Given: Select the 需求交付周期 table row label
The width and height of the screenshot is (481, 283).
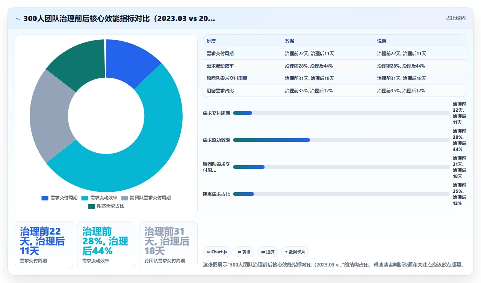Looking at the screenshot, I should tap(220, 54).
